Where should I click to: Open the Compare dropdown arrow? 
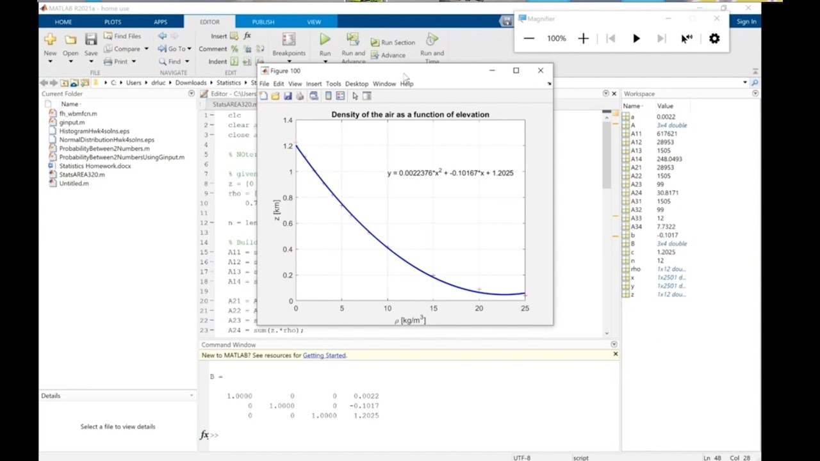[x=146, y=49]
